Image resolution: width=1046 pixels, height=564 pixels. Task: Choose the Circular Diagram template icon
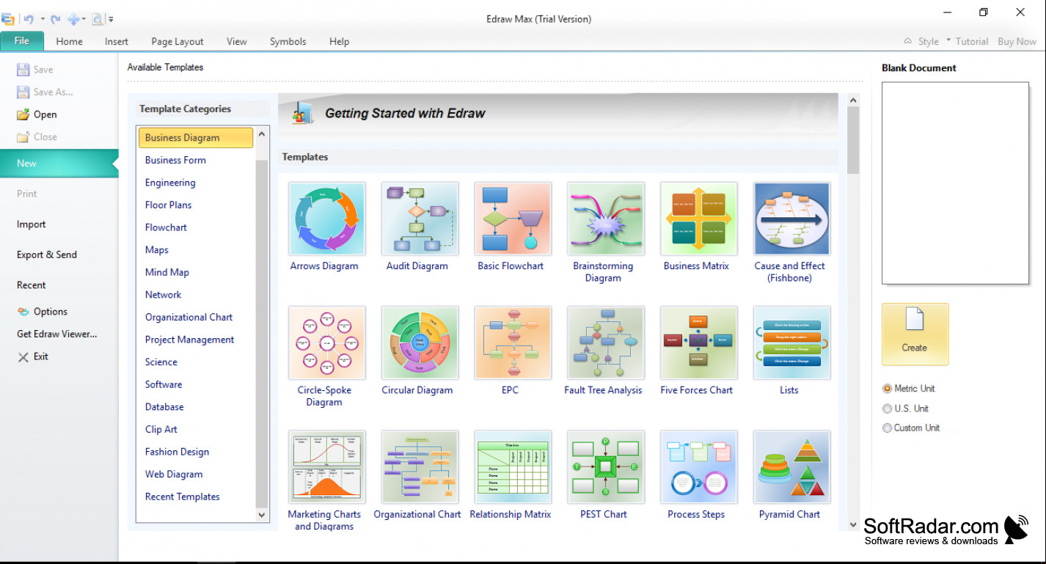(420, 343)
